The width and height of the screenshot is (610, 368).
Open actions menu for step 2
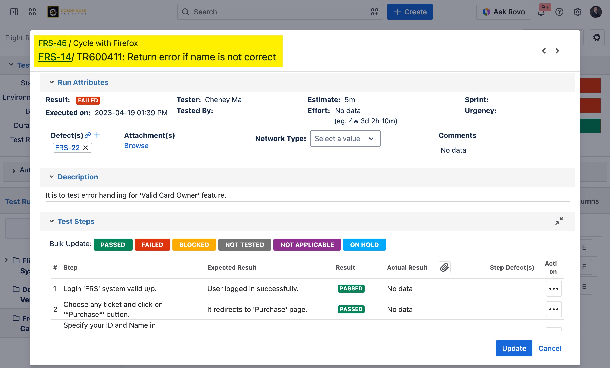click(554, 309)
